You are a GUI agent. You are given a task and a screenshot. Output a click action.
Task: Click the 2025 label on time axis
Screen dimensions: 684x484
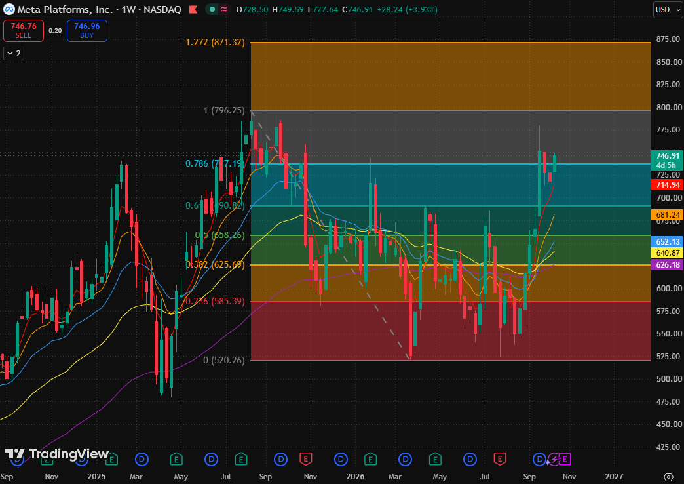point(96,476)
